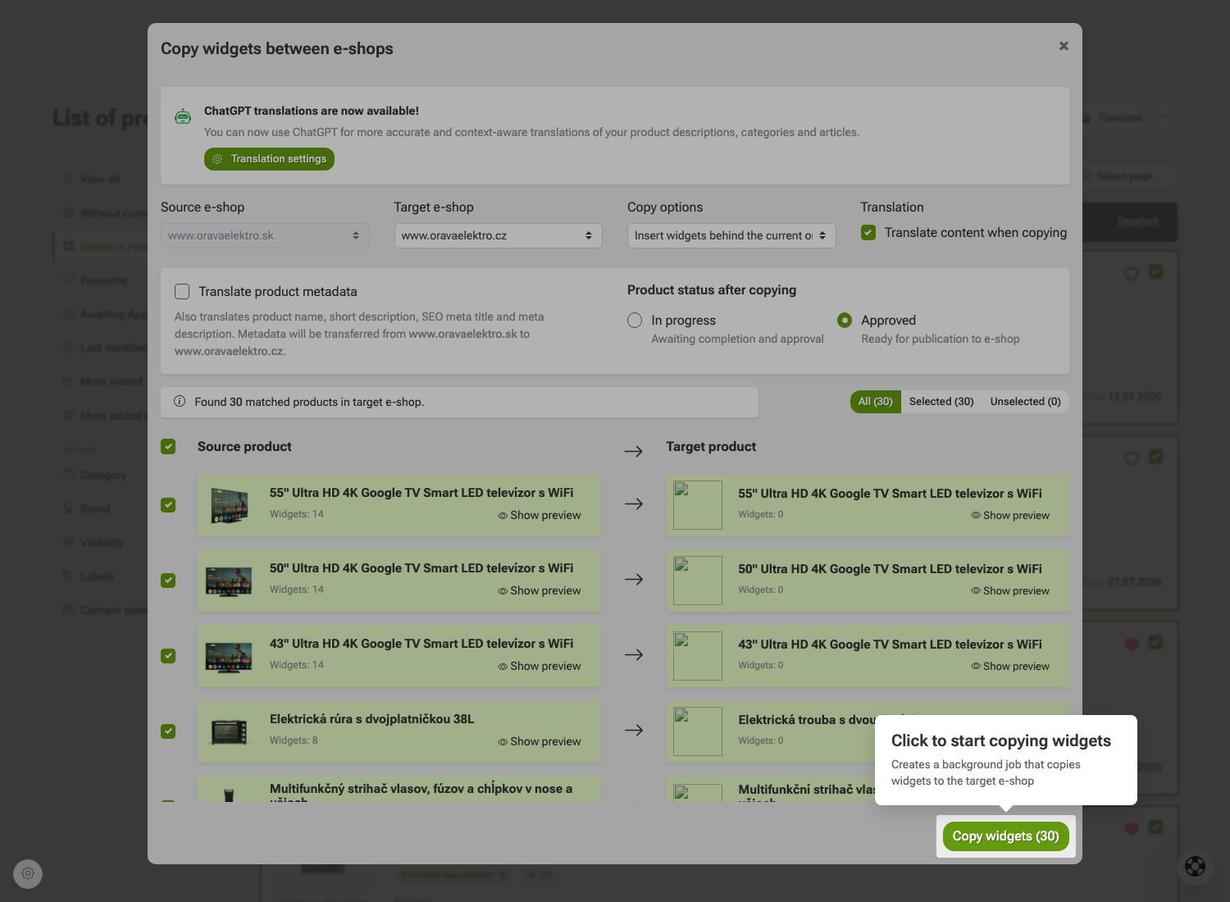Switch to the All (30) filter tab
The width and height of the screenshot is (1230, 902).
tap(876, 402)
